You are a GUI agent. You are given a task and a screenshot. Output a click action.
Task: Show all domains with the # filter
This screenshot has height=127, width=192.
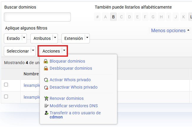[97, 17]
